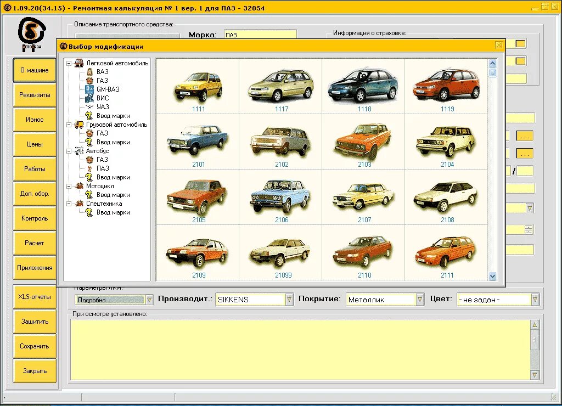Choose the 2111 car thumbnail

tap(447, 251)
